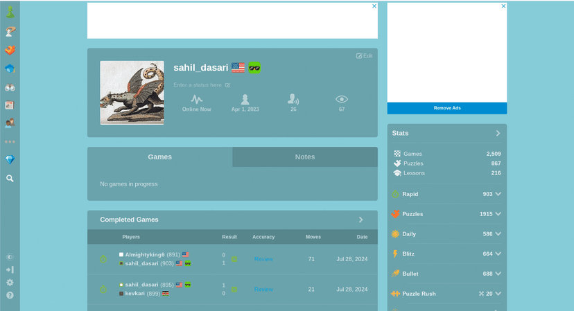Open the settings gear in sidebar
This screenshot has height=311, width=574.
tap(10, 283)
